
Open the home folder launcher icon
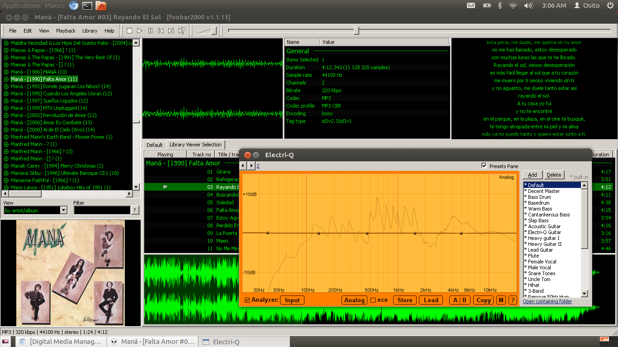[101, 5]
